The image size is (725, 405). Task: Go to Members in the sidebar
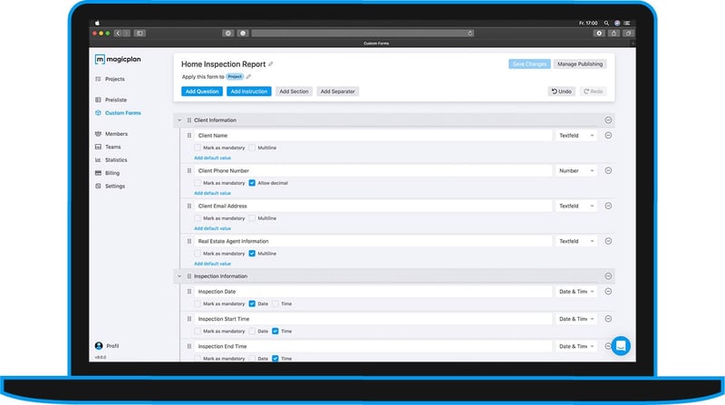[116, 133]
